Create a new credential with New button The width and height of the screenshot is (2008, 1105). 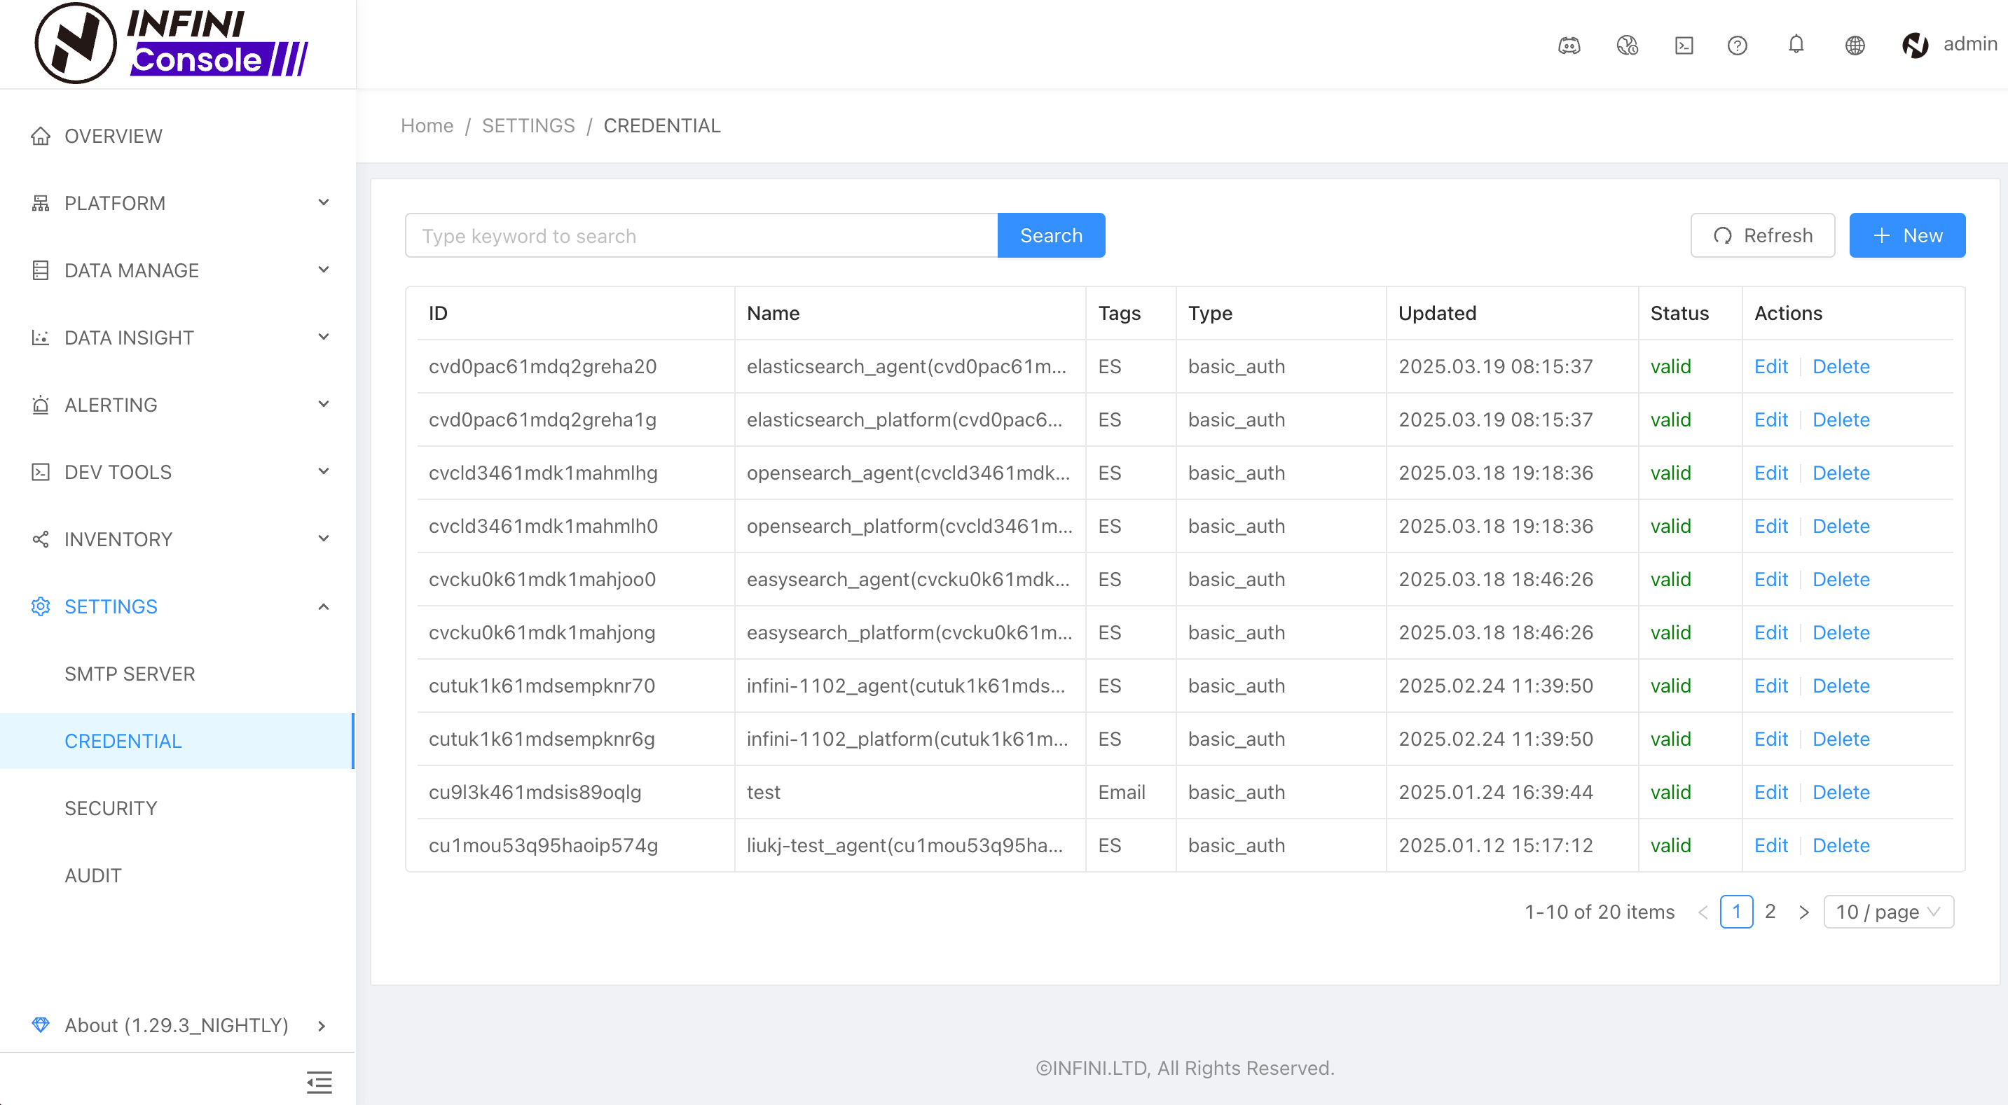[x=1906, y=235]
